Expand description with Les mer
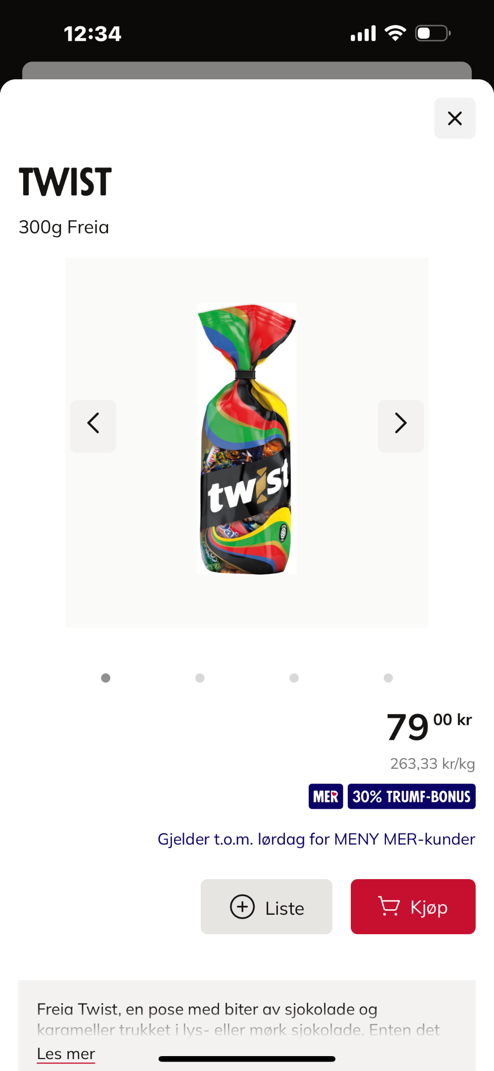 tap(66, 1054)
